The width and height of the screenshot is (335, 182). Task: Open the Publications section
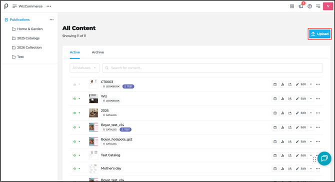(x=19, y=19)
